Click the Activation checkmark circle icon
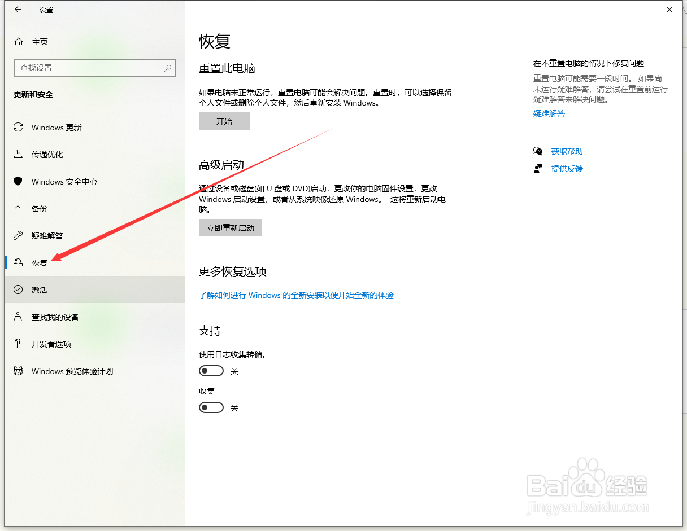This screenshot has height=531, width=687. coord(19,290)
